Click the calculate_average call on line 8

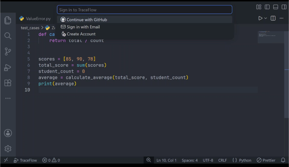click(127, 78)
